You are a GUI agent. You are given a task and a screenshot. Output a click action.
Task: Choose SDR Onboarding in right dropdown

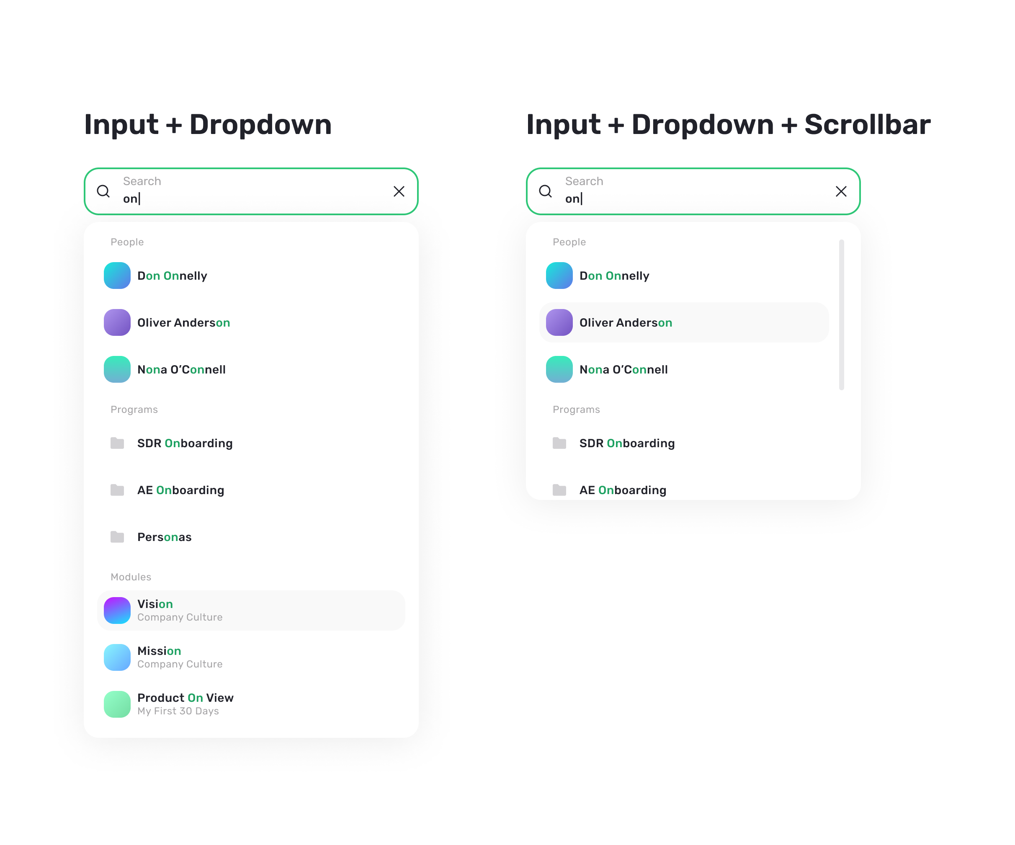click(x=626, y=443)
